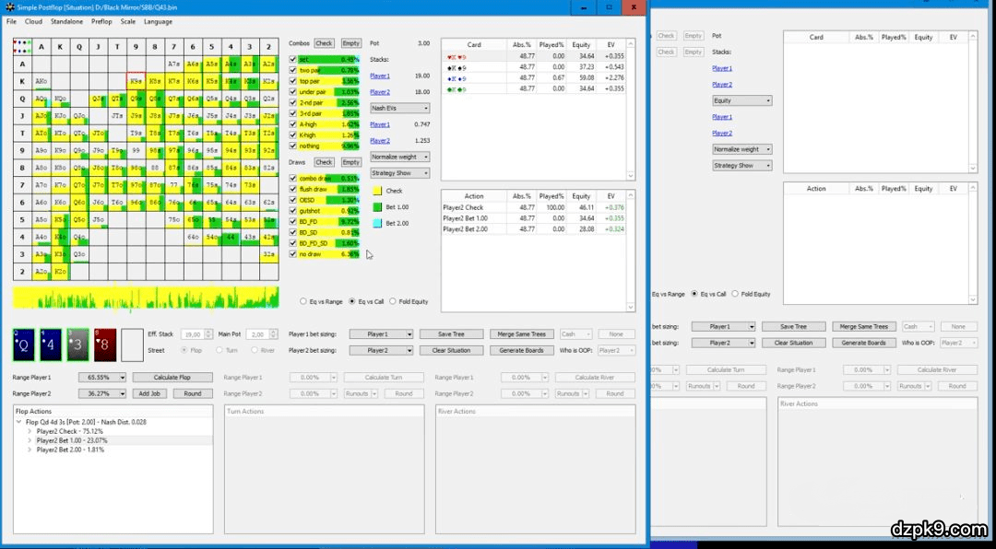
Task: Disable the "no draw" checkbox
Action: (293, 254)
